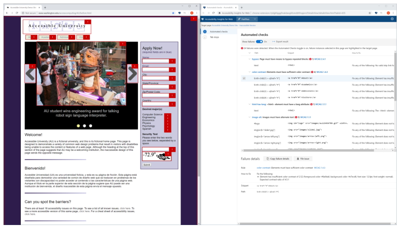Click failure marker on the Desired majors list
The image size is (402, 229).
[168, 123]
